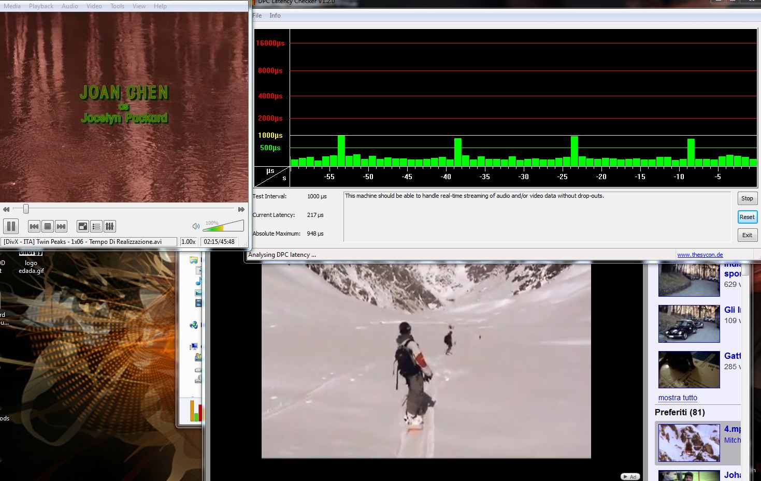Open Windows system drive icon in Explorer
The width and height of the screenshot is (761, 481).
click(198, 357)
